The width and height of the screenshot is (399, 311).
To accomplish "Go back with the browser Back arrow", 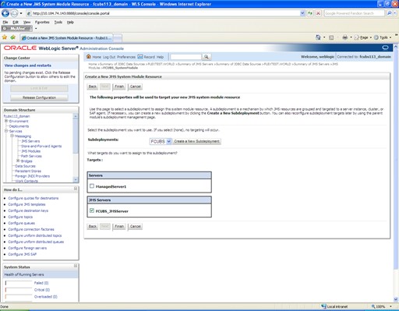I will coord(5,13).
